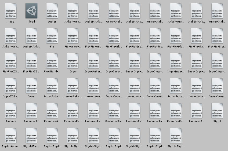Viewport: 228px width, 151px height.
Task: Select the Fie-Fie-An… asset
Action: [x=93, y=36]
